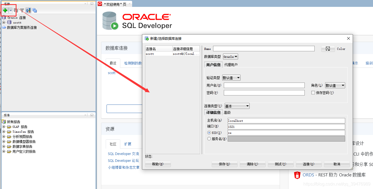Minimize the 报告 panel with its minimize icon
This screenshot has height=189, width=373.
click(92, 115)
